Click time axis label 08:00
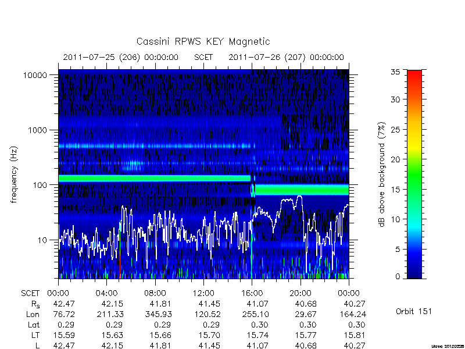 point(155,294)
